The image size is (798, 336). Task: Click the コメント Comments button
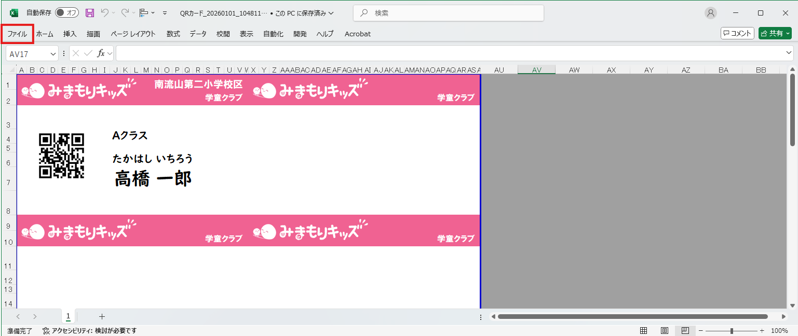coord(737,34)
